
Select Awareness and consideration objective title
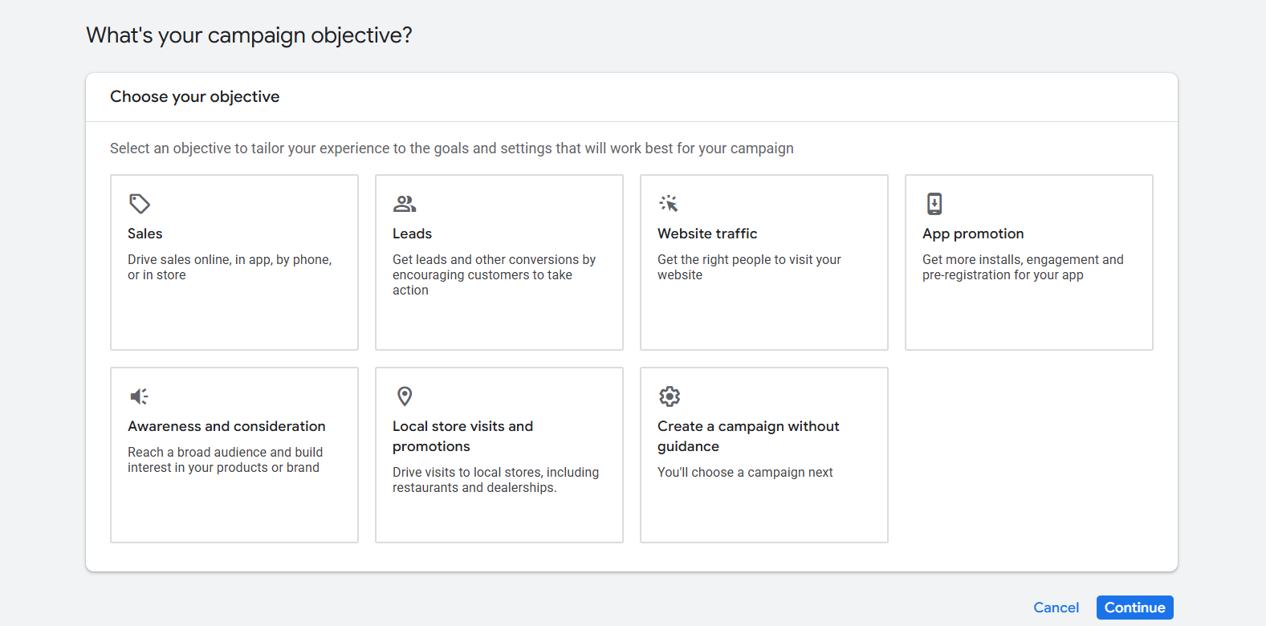pos(226,426)
